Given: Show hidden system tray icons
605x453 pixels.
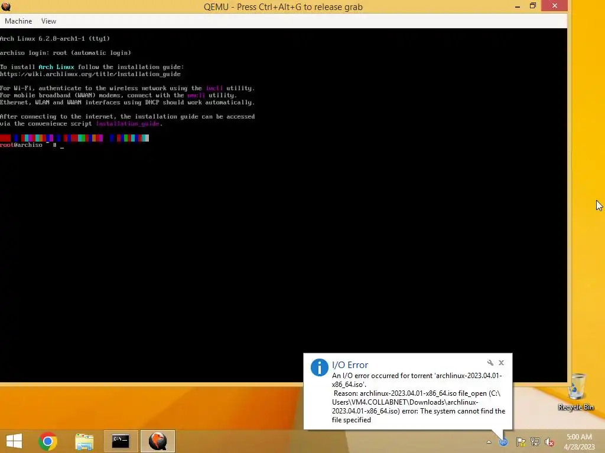Looking at the screenshot, I should 489,442.
